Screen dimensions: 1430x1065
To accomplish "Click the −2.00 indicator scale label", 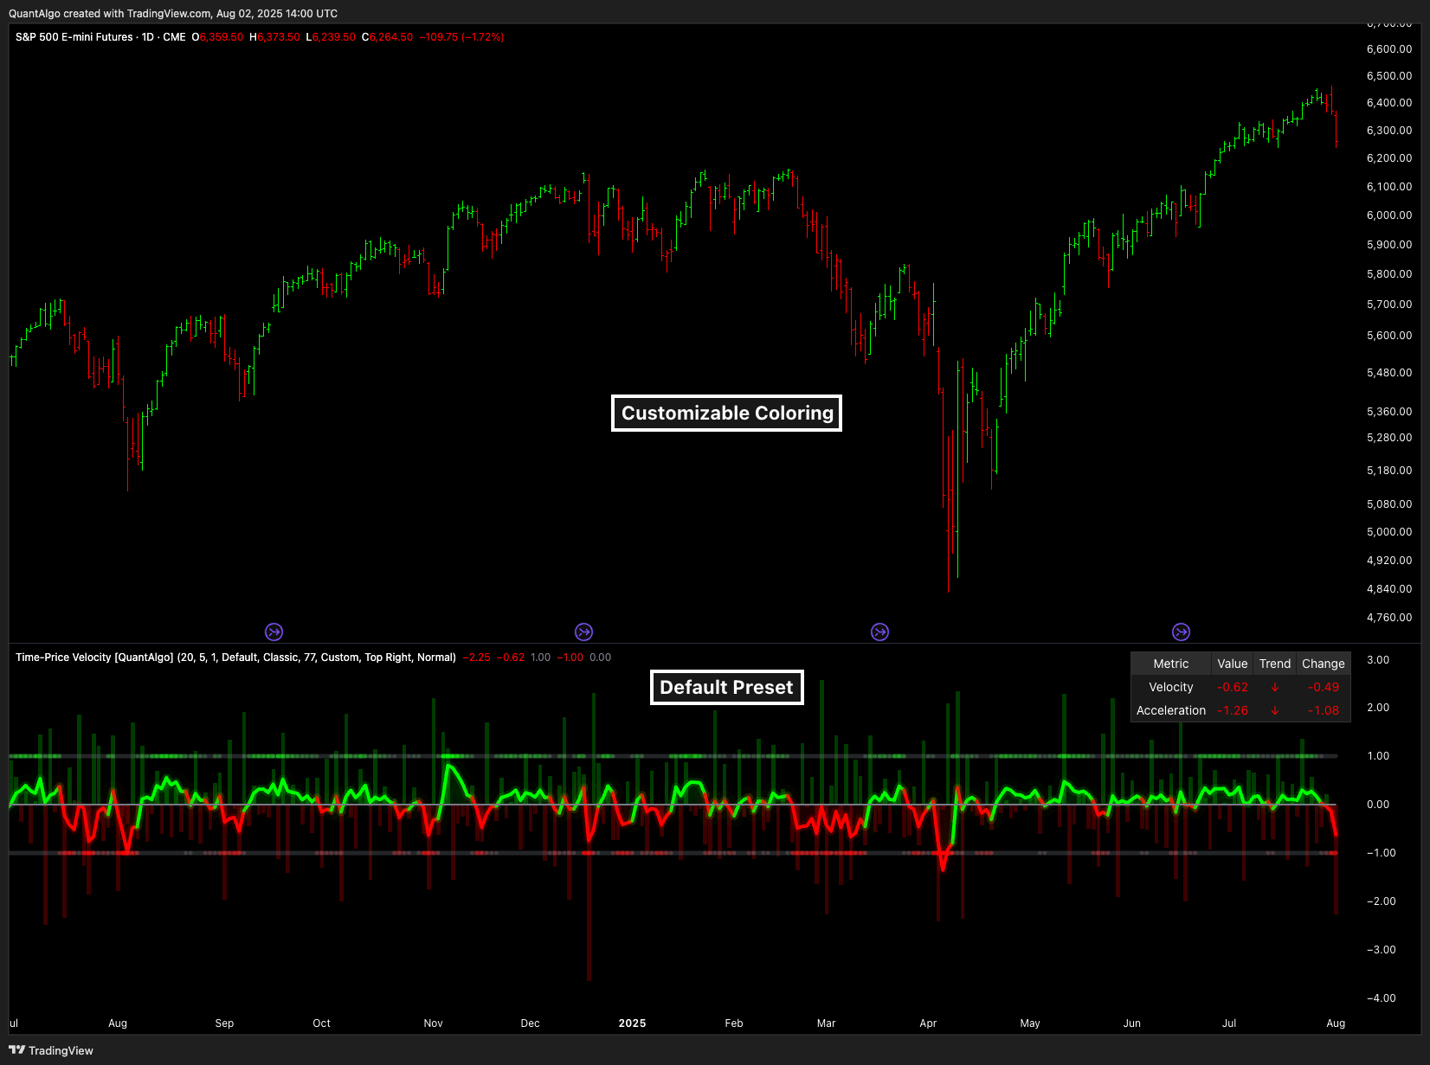I will tap(1381, 901).
